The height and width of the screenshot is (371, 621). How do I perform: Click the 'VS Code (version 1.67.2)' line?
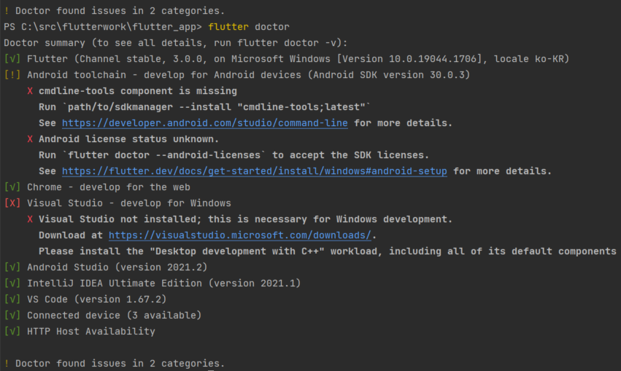click(x=96, y=300)
